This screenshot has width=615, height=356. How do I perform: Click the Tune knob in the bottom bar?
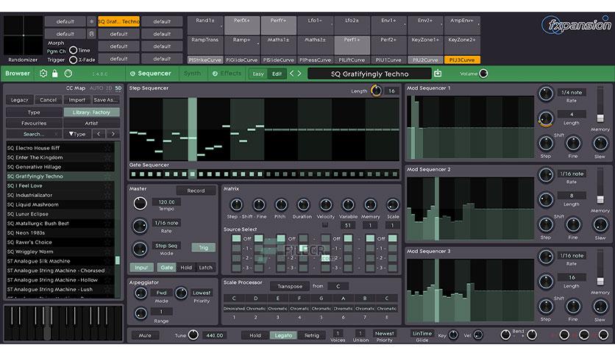tap(193, 335)
